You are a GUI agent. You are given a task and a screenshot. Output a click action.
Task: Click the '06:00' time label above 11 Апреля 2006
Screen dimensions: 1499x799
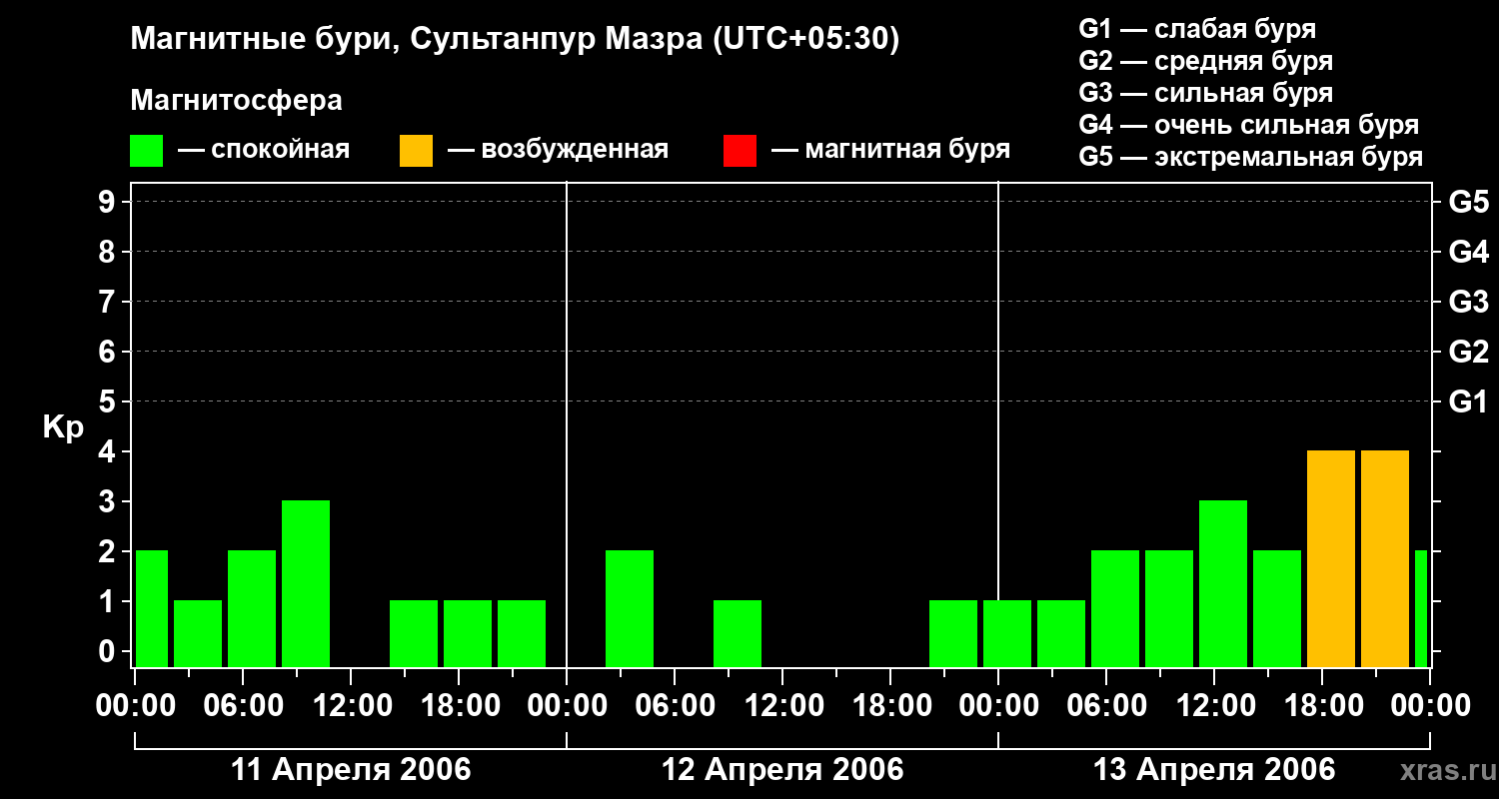pos(244,706)
